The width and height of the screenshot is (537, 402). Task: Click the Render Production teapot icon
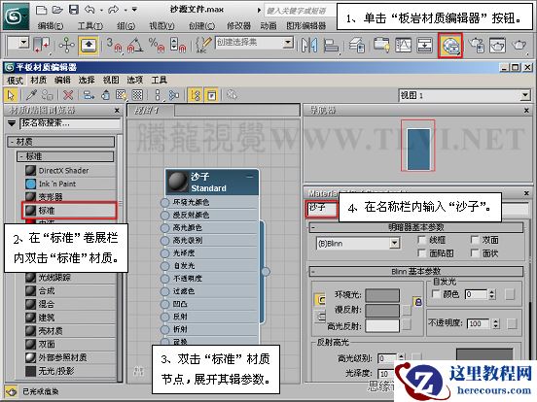coord(519,46)
